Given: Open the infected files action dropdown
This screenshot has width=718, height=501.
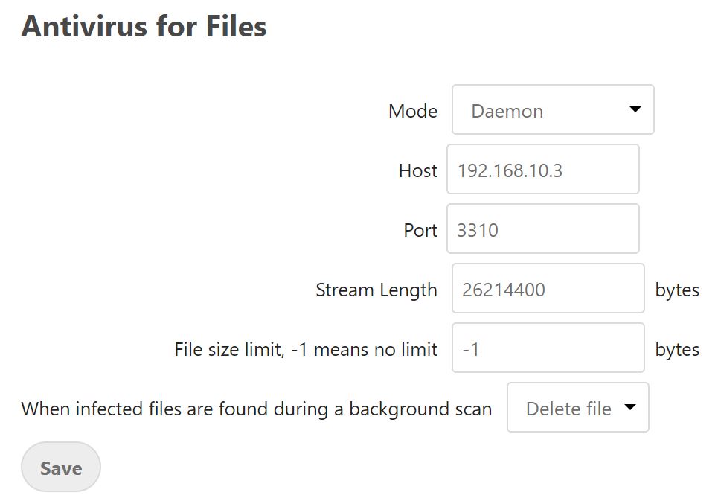Looking at the screenshot, I should click(577, 408).
